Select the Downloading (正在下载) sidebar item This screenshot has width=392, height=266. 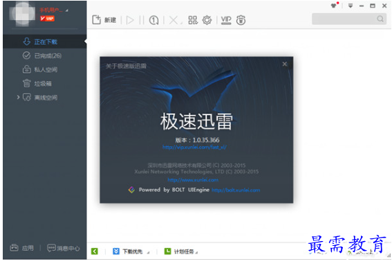(45, 42)
